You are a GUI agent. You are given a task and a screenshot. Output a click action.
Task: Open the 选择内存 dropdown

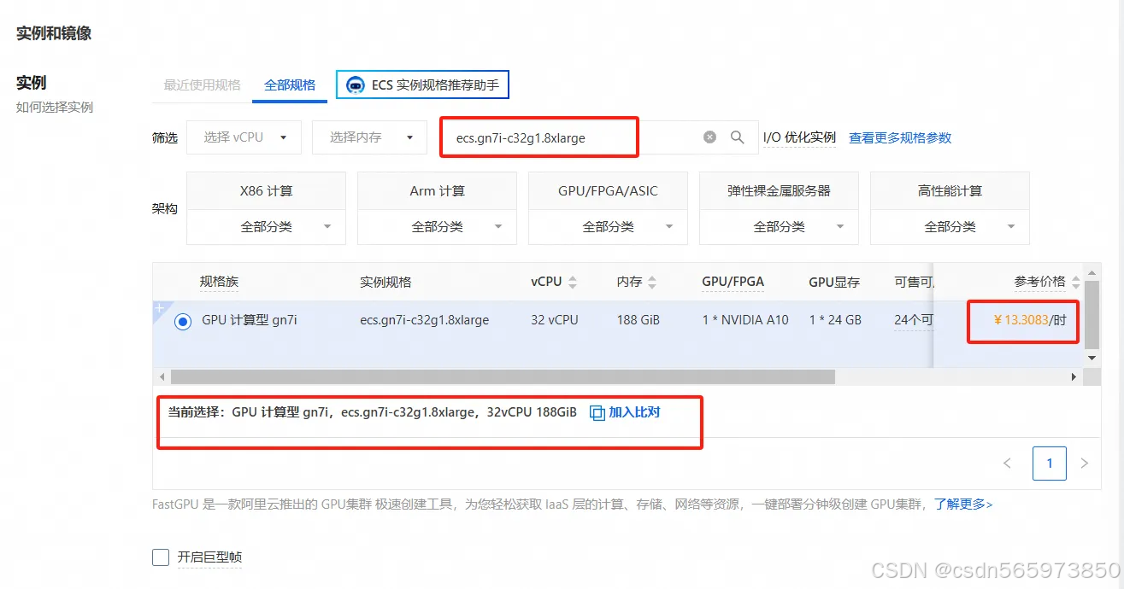pos(369,136)
